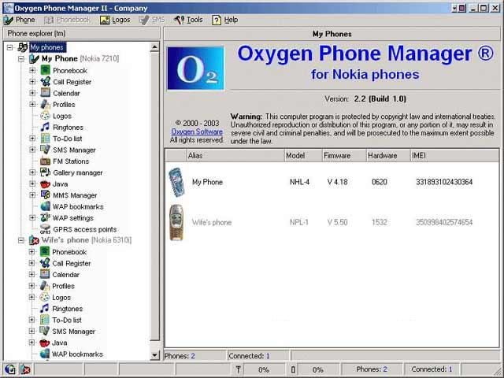The image size is (504, 378).
Task: Click the Ringtones note icon under My Phone
Action: 46,127
